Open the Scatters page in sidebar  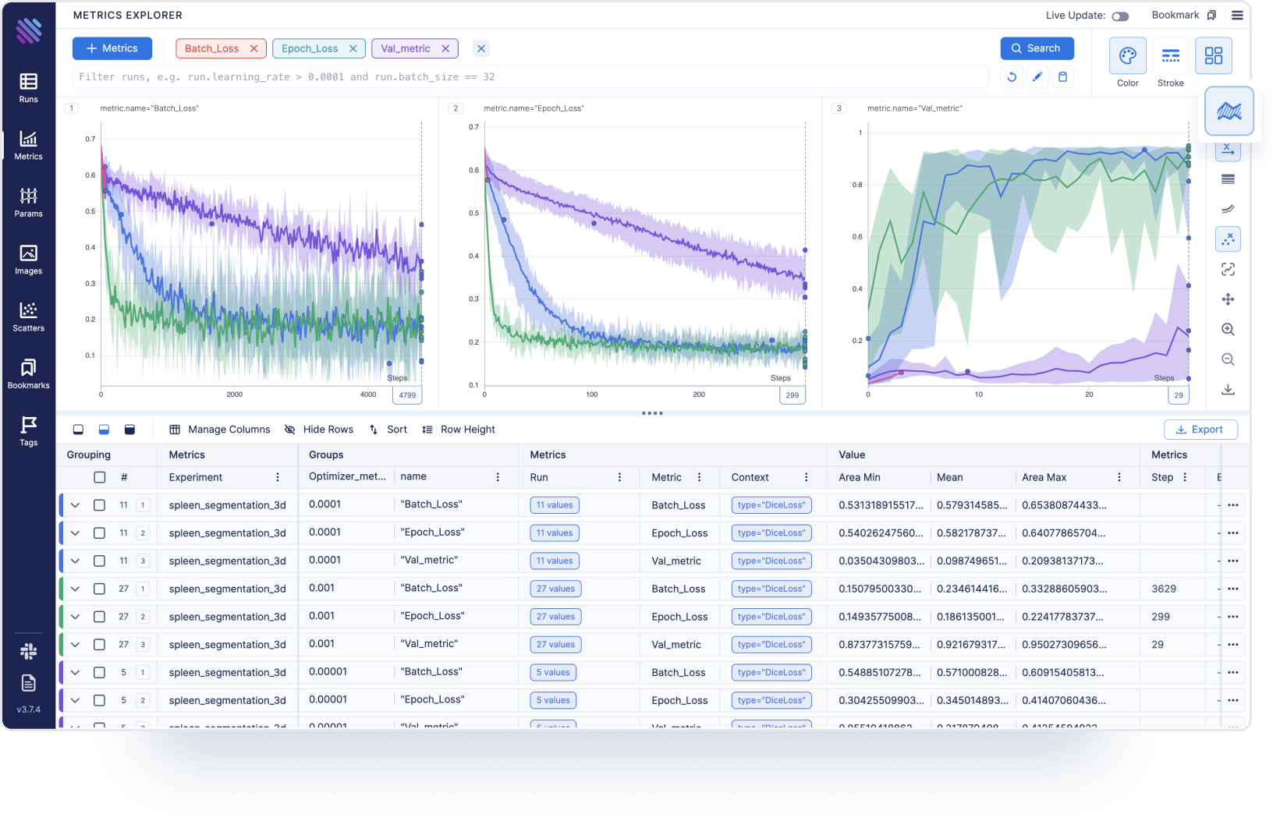click(x=28, y=317)
